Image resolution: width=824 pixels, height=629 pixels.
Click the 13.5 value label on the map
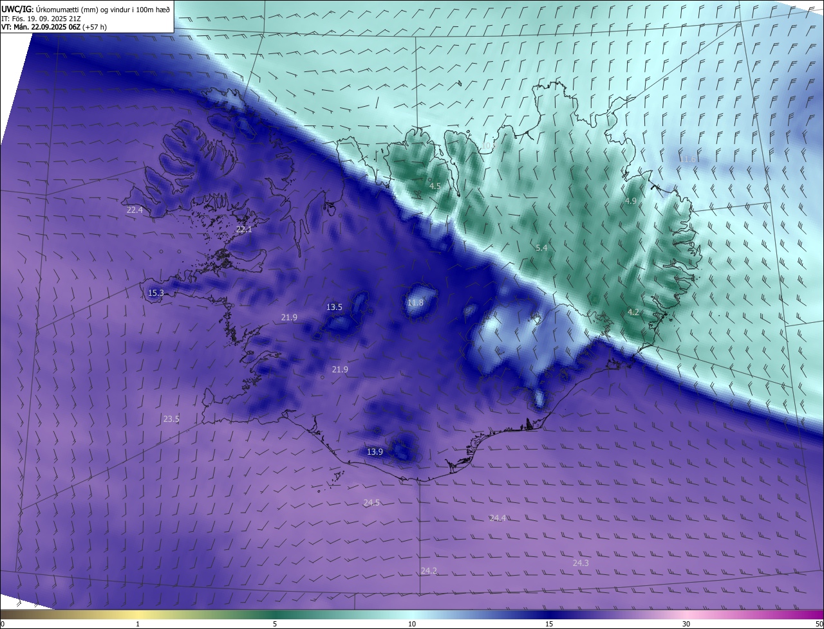pyautogui.click(x=334, y=307)
